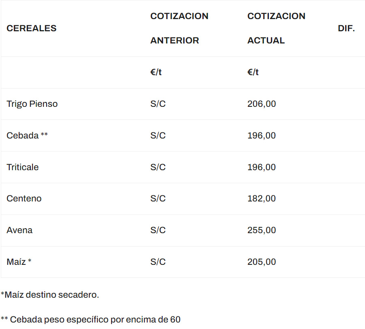This screenshot has height=329, width=365.
Task: Click the Maíz * row label
Action: click(19, 262)
